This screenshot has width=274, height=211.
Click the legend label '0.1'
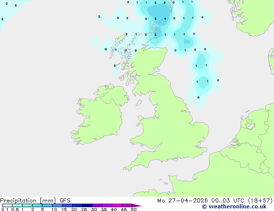(5, 209)
